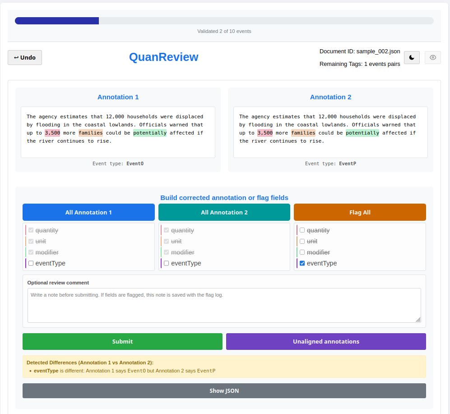Click Validated 2 of 10 events text

[x=224, y=31]
